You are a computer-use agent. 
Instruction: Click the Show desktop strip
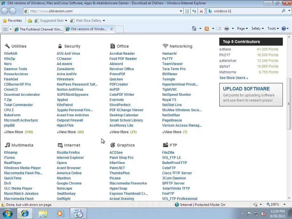(x=291, y=213)
